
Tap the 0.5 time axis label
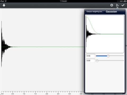point(13,94)
